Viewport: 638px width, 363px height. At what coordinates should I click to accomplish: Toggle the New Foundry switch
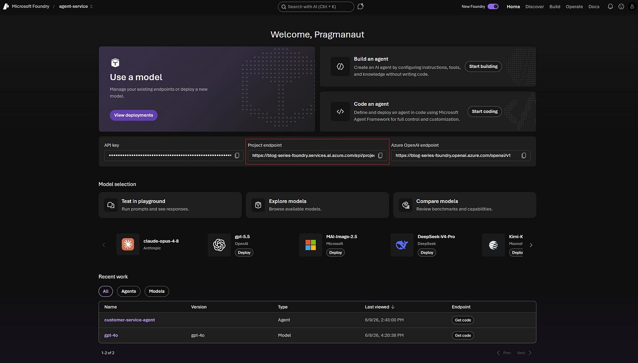493,6
